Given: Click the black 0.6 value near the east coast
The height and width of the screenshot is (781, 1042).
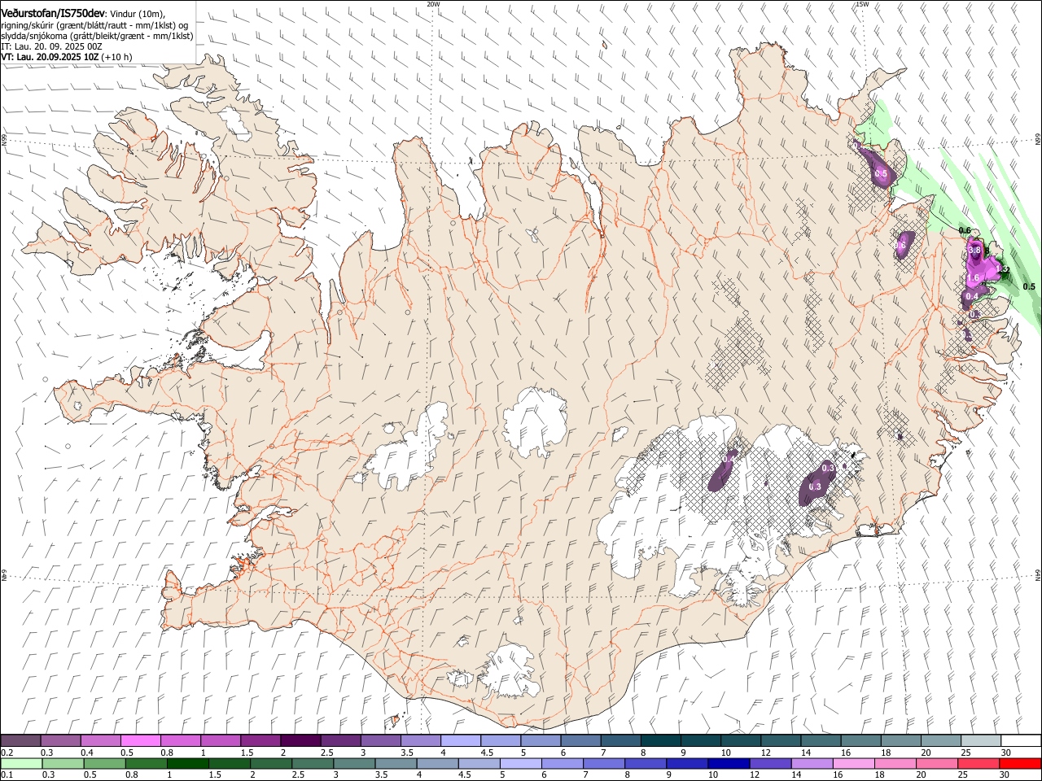Looking at the screenshot, I should (x=965, y=232).
